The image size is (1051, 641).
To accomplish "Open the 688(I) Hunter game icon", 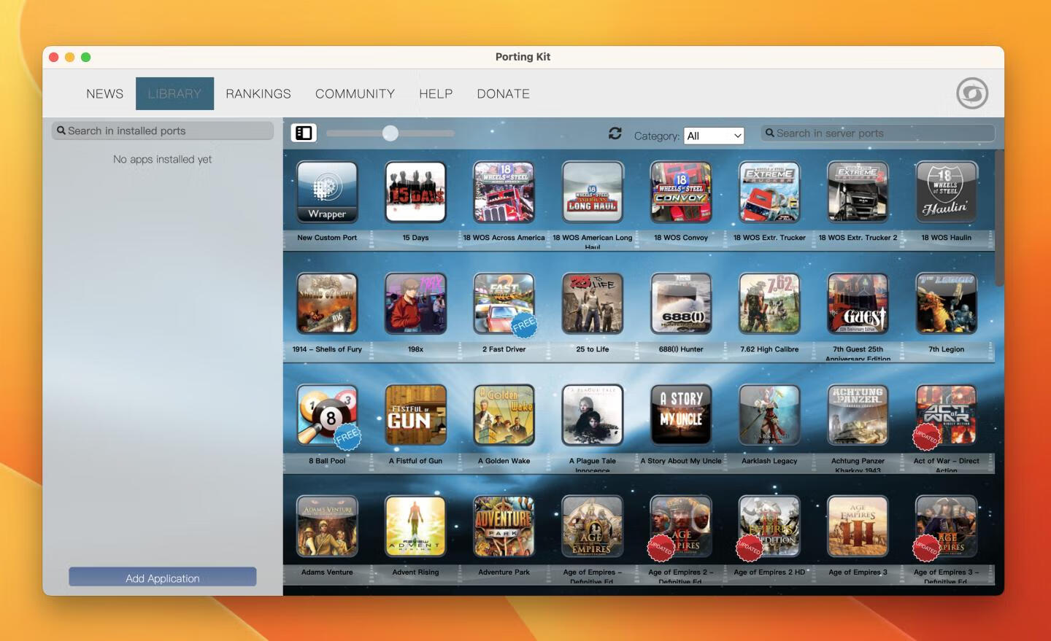I will tap(681, 303).
